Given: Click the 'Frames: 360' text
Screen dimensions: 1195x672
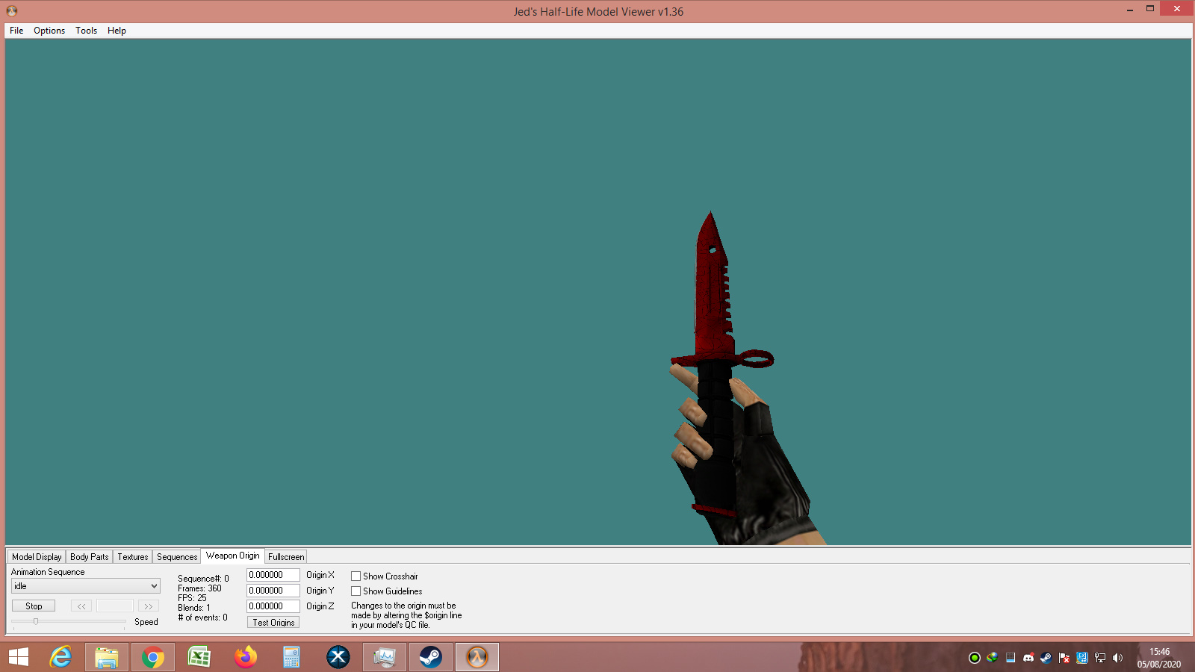Looking at the screenshot, I should coord(199,588).
